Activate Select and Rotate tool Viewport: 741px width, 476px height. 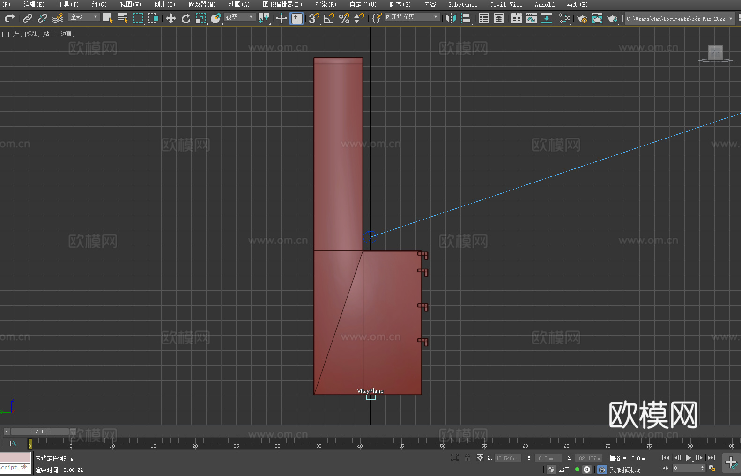(x=186, y=18)
